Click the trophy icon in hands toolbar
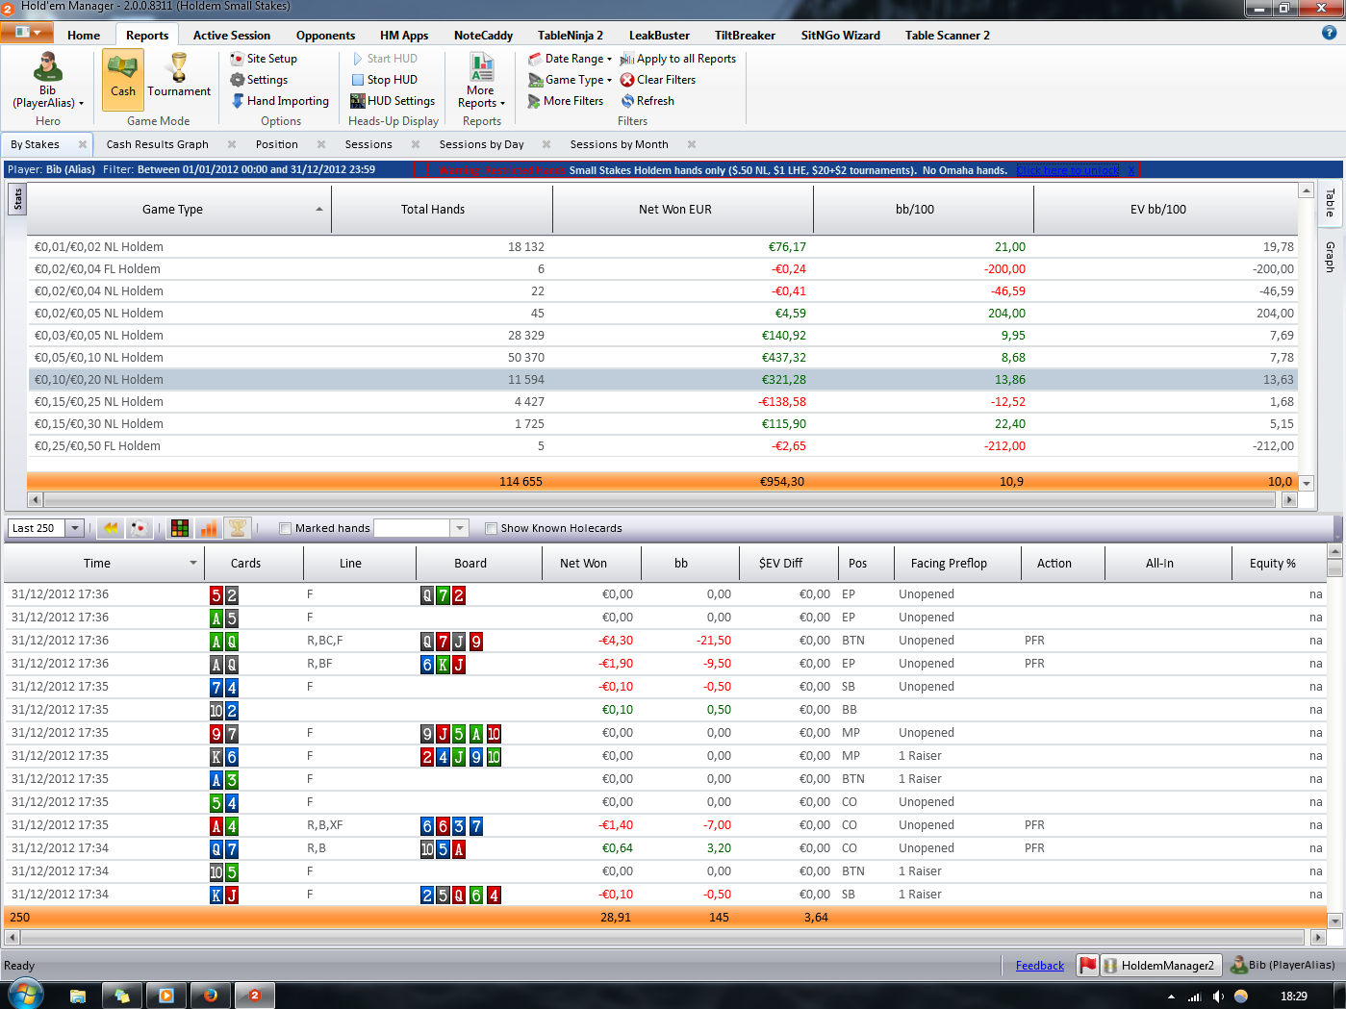The width and height of the screenshot is (1346, 1009). pos(237,528)
